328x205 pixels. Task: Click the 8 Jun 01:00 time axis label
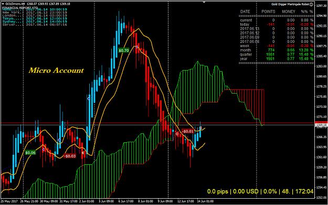pos(145,201)
